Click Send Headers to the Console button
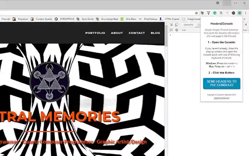The image size is (249, 156). [221, 83]
